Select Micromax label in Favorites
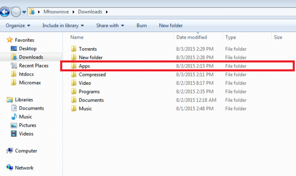Screen dimensions: 296x176 30,83
